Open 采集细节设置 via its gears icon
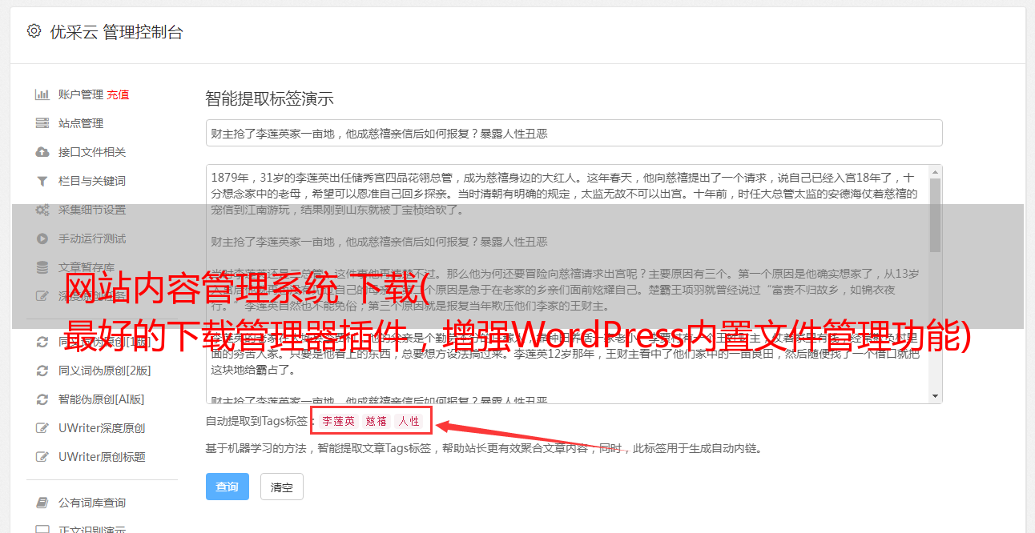 click(x=42, y=210)
